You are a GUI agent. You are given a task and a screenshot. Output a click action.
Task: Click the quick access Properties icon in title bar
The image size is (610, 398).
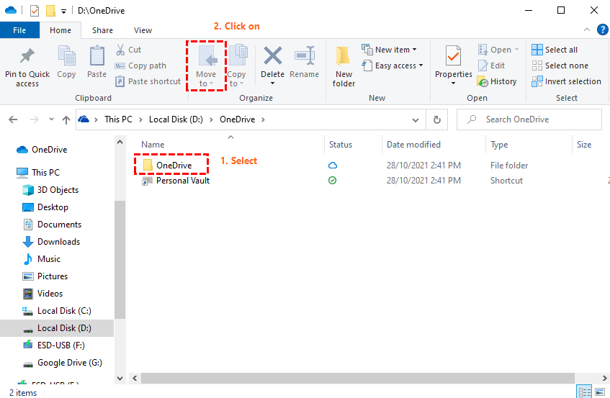coord(35,11)
